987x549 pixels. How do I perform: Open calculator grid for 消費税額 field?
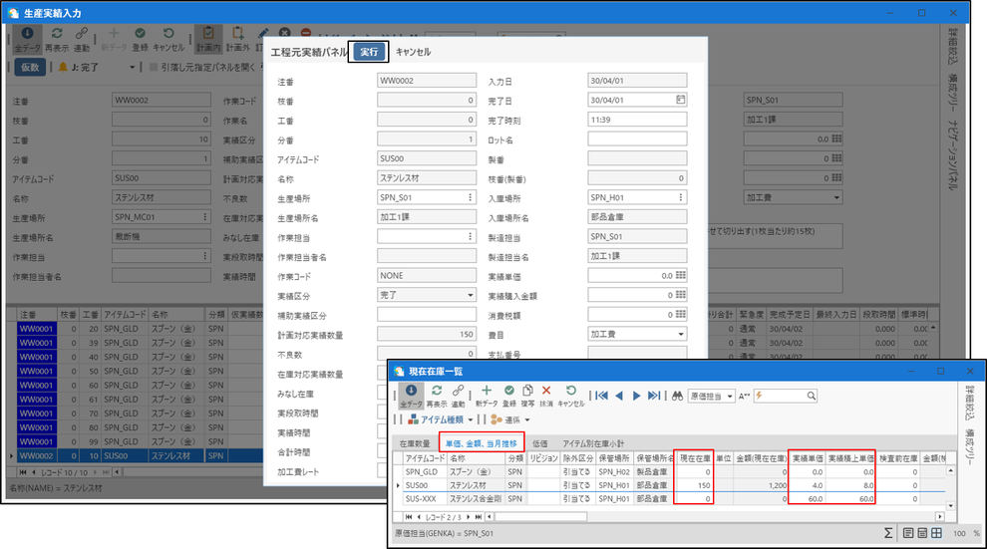coord(680,315)
